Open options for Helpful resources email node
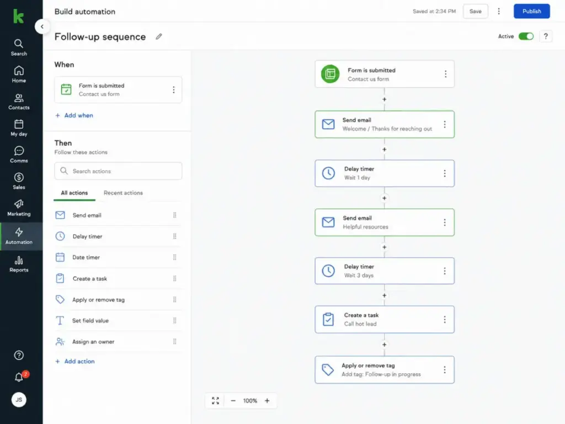The width and height of the screenshot is (565, 424). coord(445,222)
